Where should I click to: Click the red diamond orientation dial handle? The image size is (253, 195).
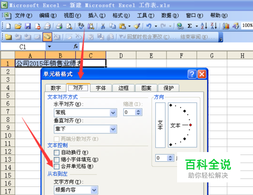tap(190, 125)
